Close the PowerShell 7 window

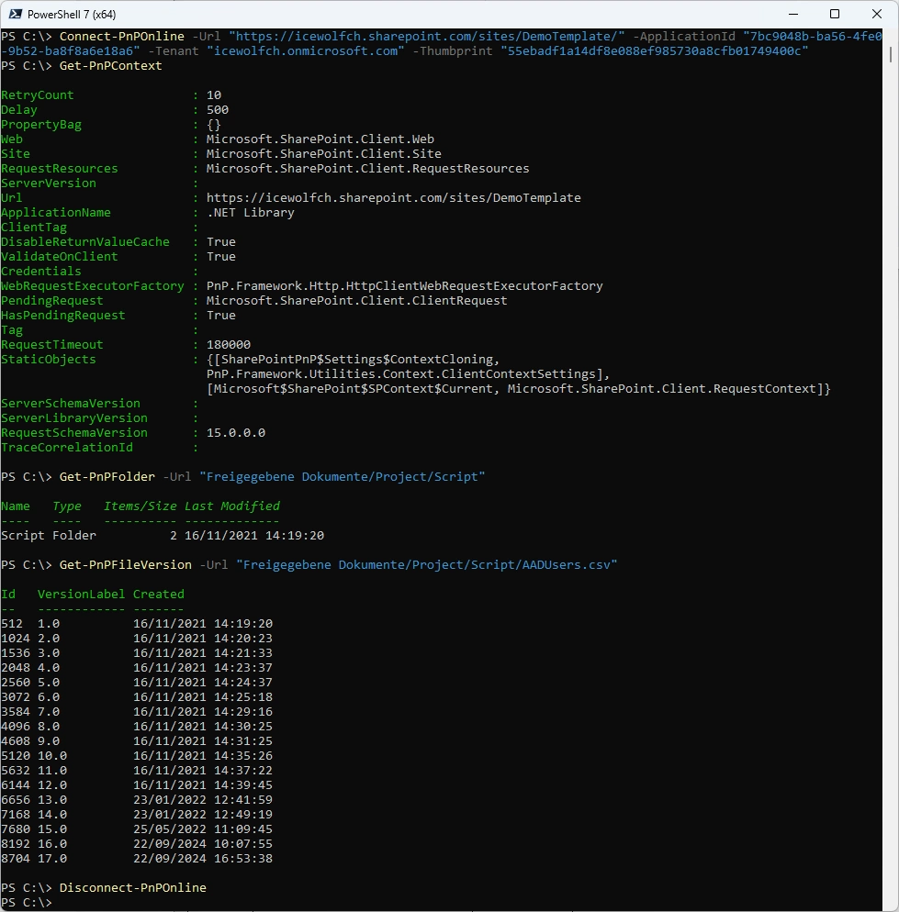[x=876, y=14]
